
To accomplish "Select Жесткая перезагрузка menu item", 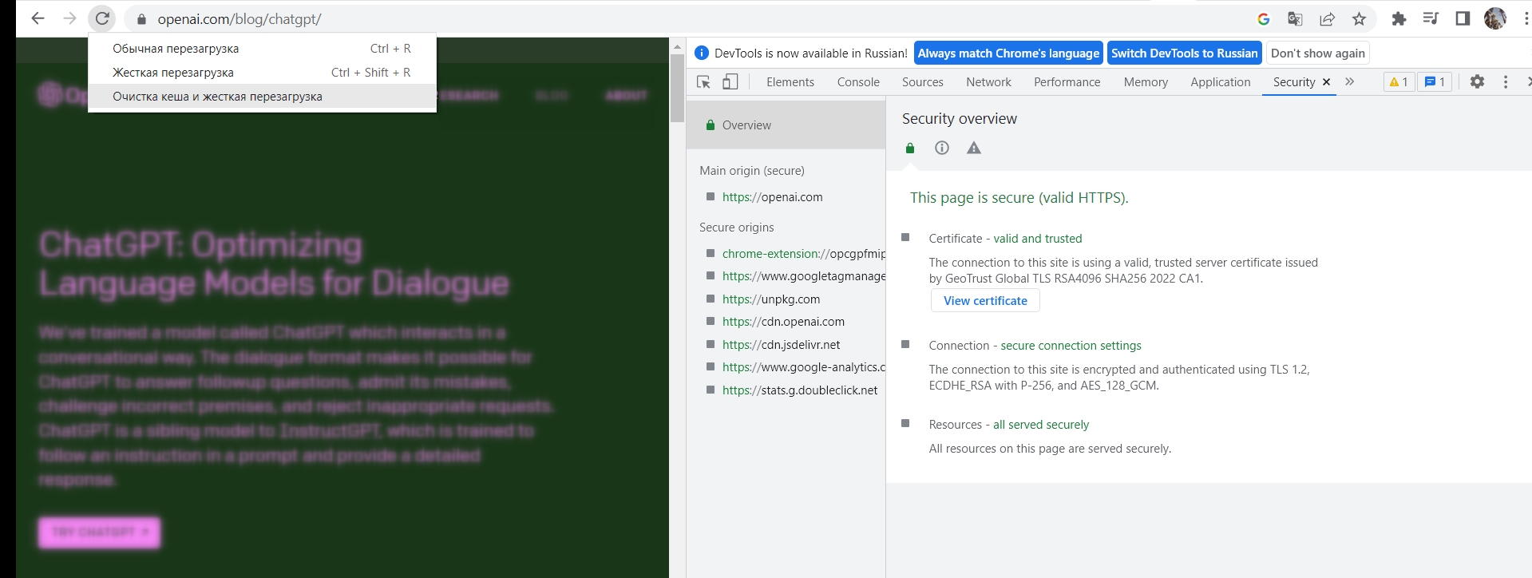I will 262,73.
